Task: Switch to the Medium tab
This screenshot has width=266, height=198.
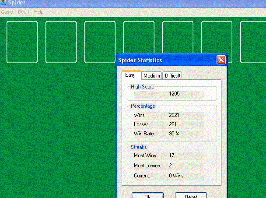Action: [151, 76]
